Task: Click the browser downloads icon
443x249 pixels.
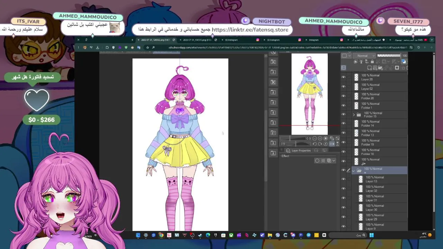Action: pyautogui.click(x=97, y=47)
